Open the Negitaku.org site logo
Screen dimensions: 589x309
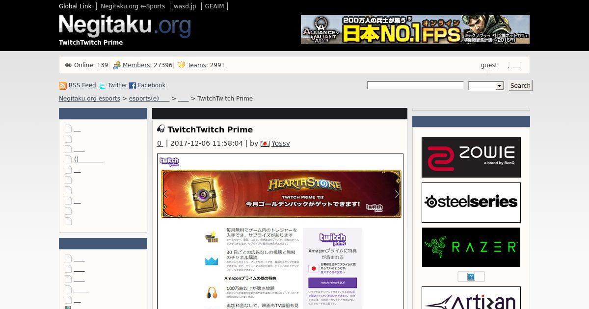(x=125, y=26)
